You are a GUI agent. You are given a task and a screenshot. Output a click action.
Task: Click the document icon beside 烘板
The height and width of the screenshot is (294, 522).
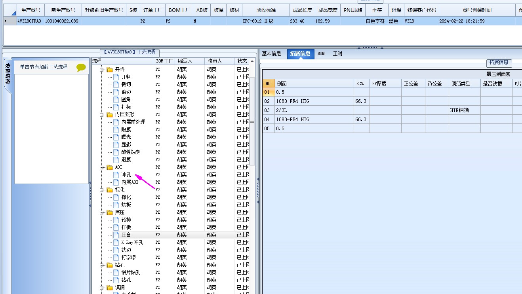click(116, 205)
